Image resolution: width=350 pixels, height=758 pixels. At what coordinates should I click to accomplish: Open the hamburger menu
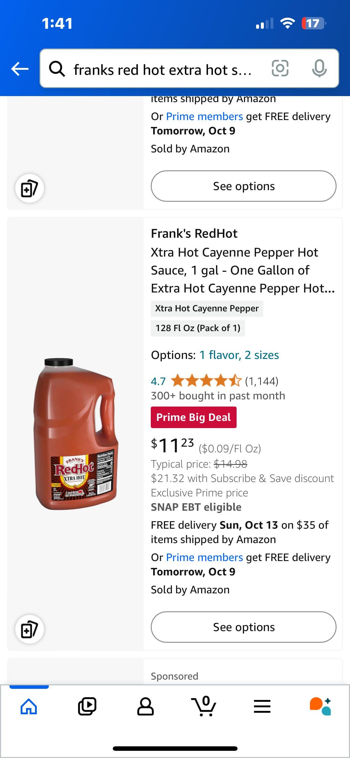pyautogui.click(x=262, y=707)
